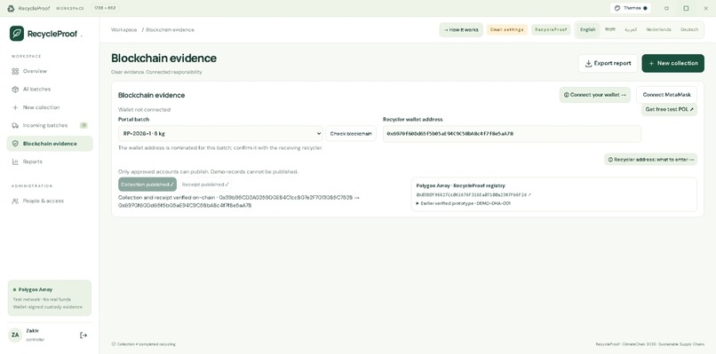
Task: Switch language to Nederlands
Action: [x=658, y=29]
